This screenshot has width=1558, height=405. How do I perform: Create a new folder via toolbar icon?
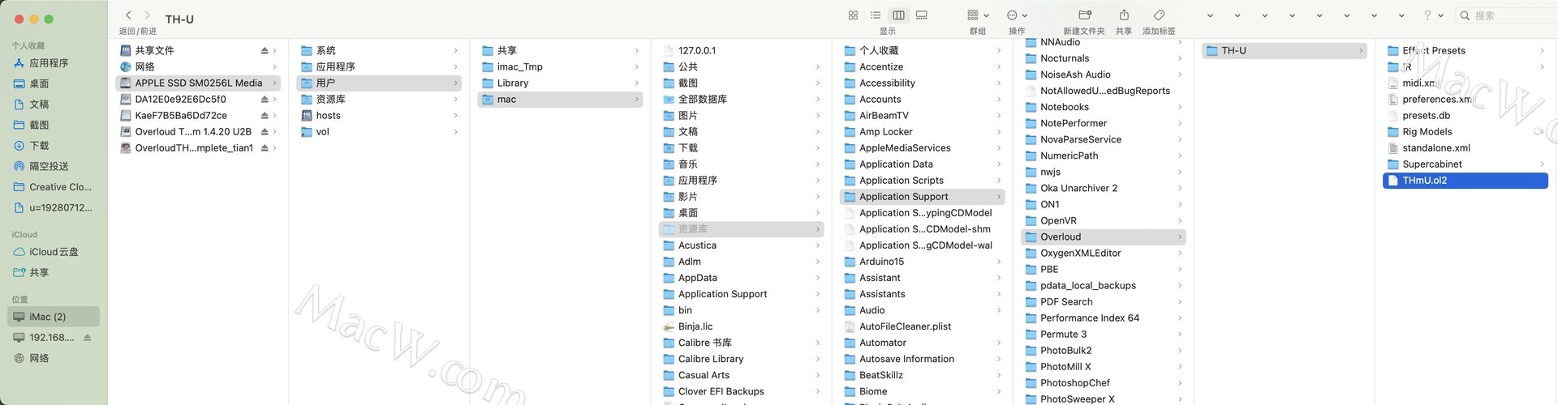1084,15
